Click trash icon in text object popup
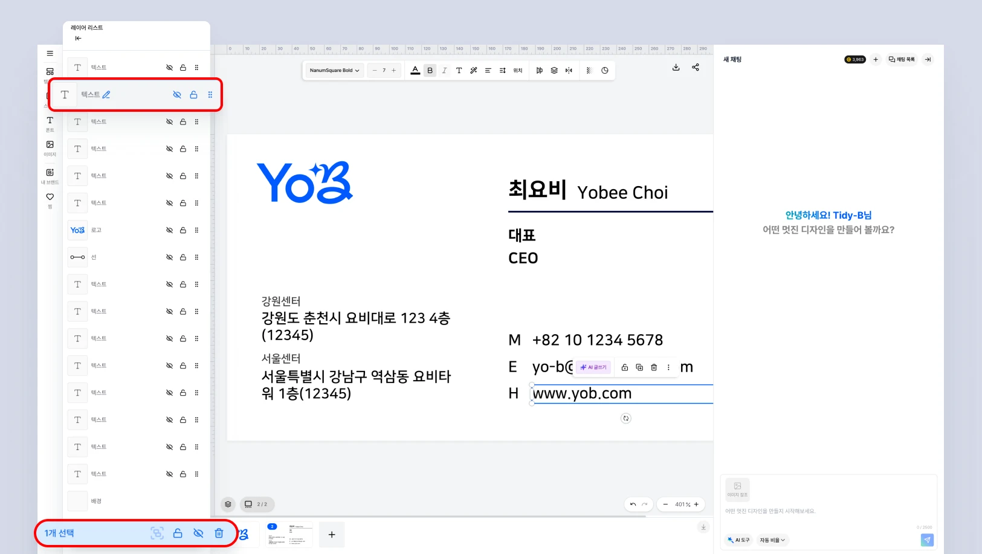 [654, 367]
